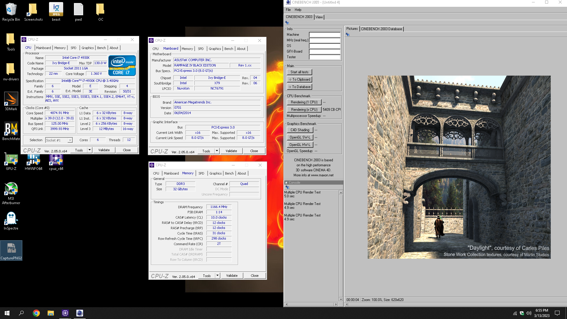Launch BenchMate desktop shortcut
The width and height of the screenshot is (567, 319).
(11, 131)
